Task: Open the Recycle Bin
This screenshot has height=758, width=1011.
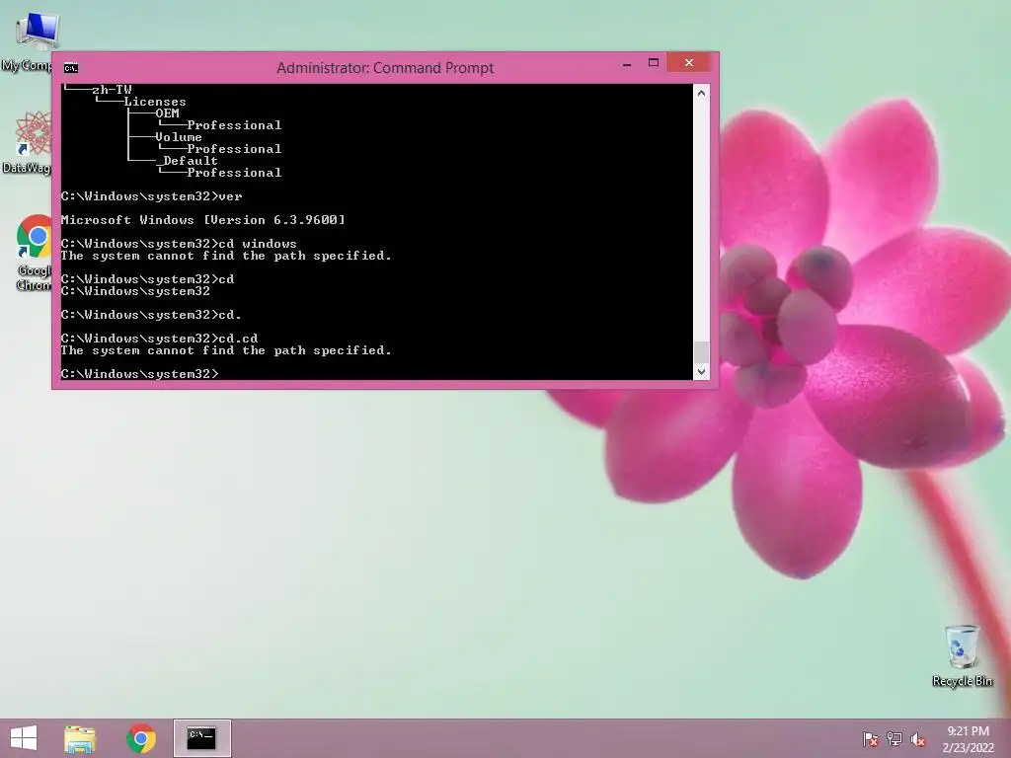Action: [x=962, y=655]
